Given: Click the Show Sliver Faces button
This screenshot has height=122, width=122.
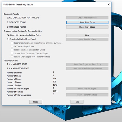Looking at the screenshot, I should (87, 22).
